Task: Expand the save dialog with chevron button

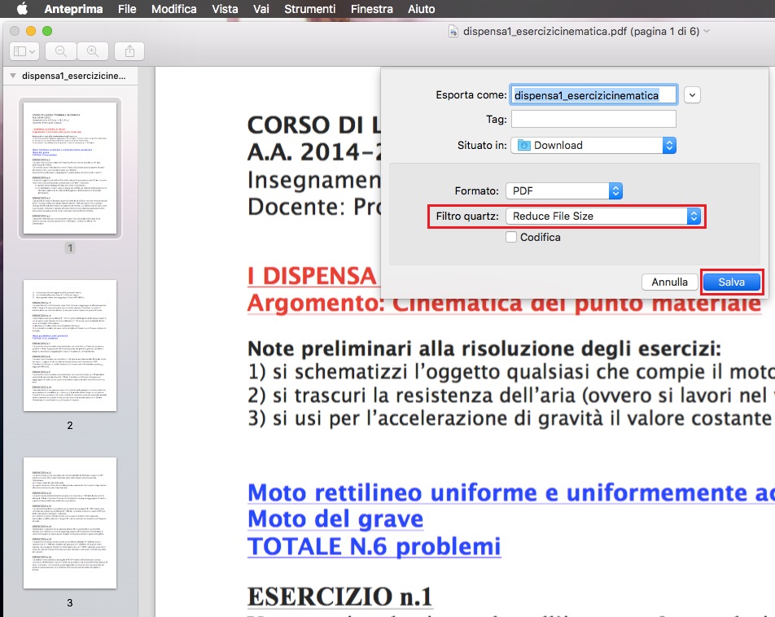Action: point(692,95)
